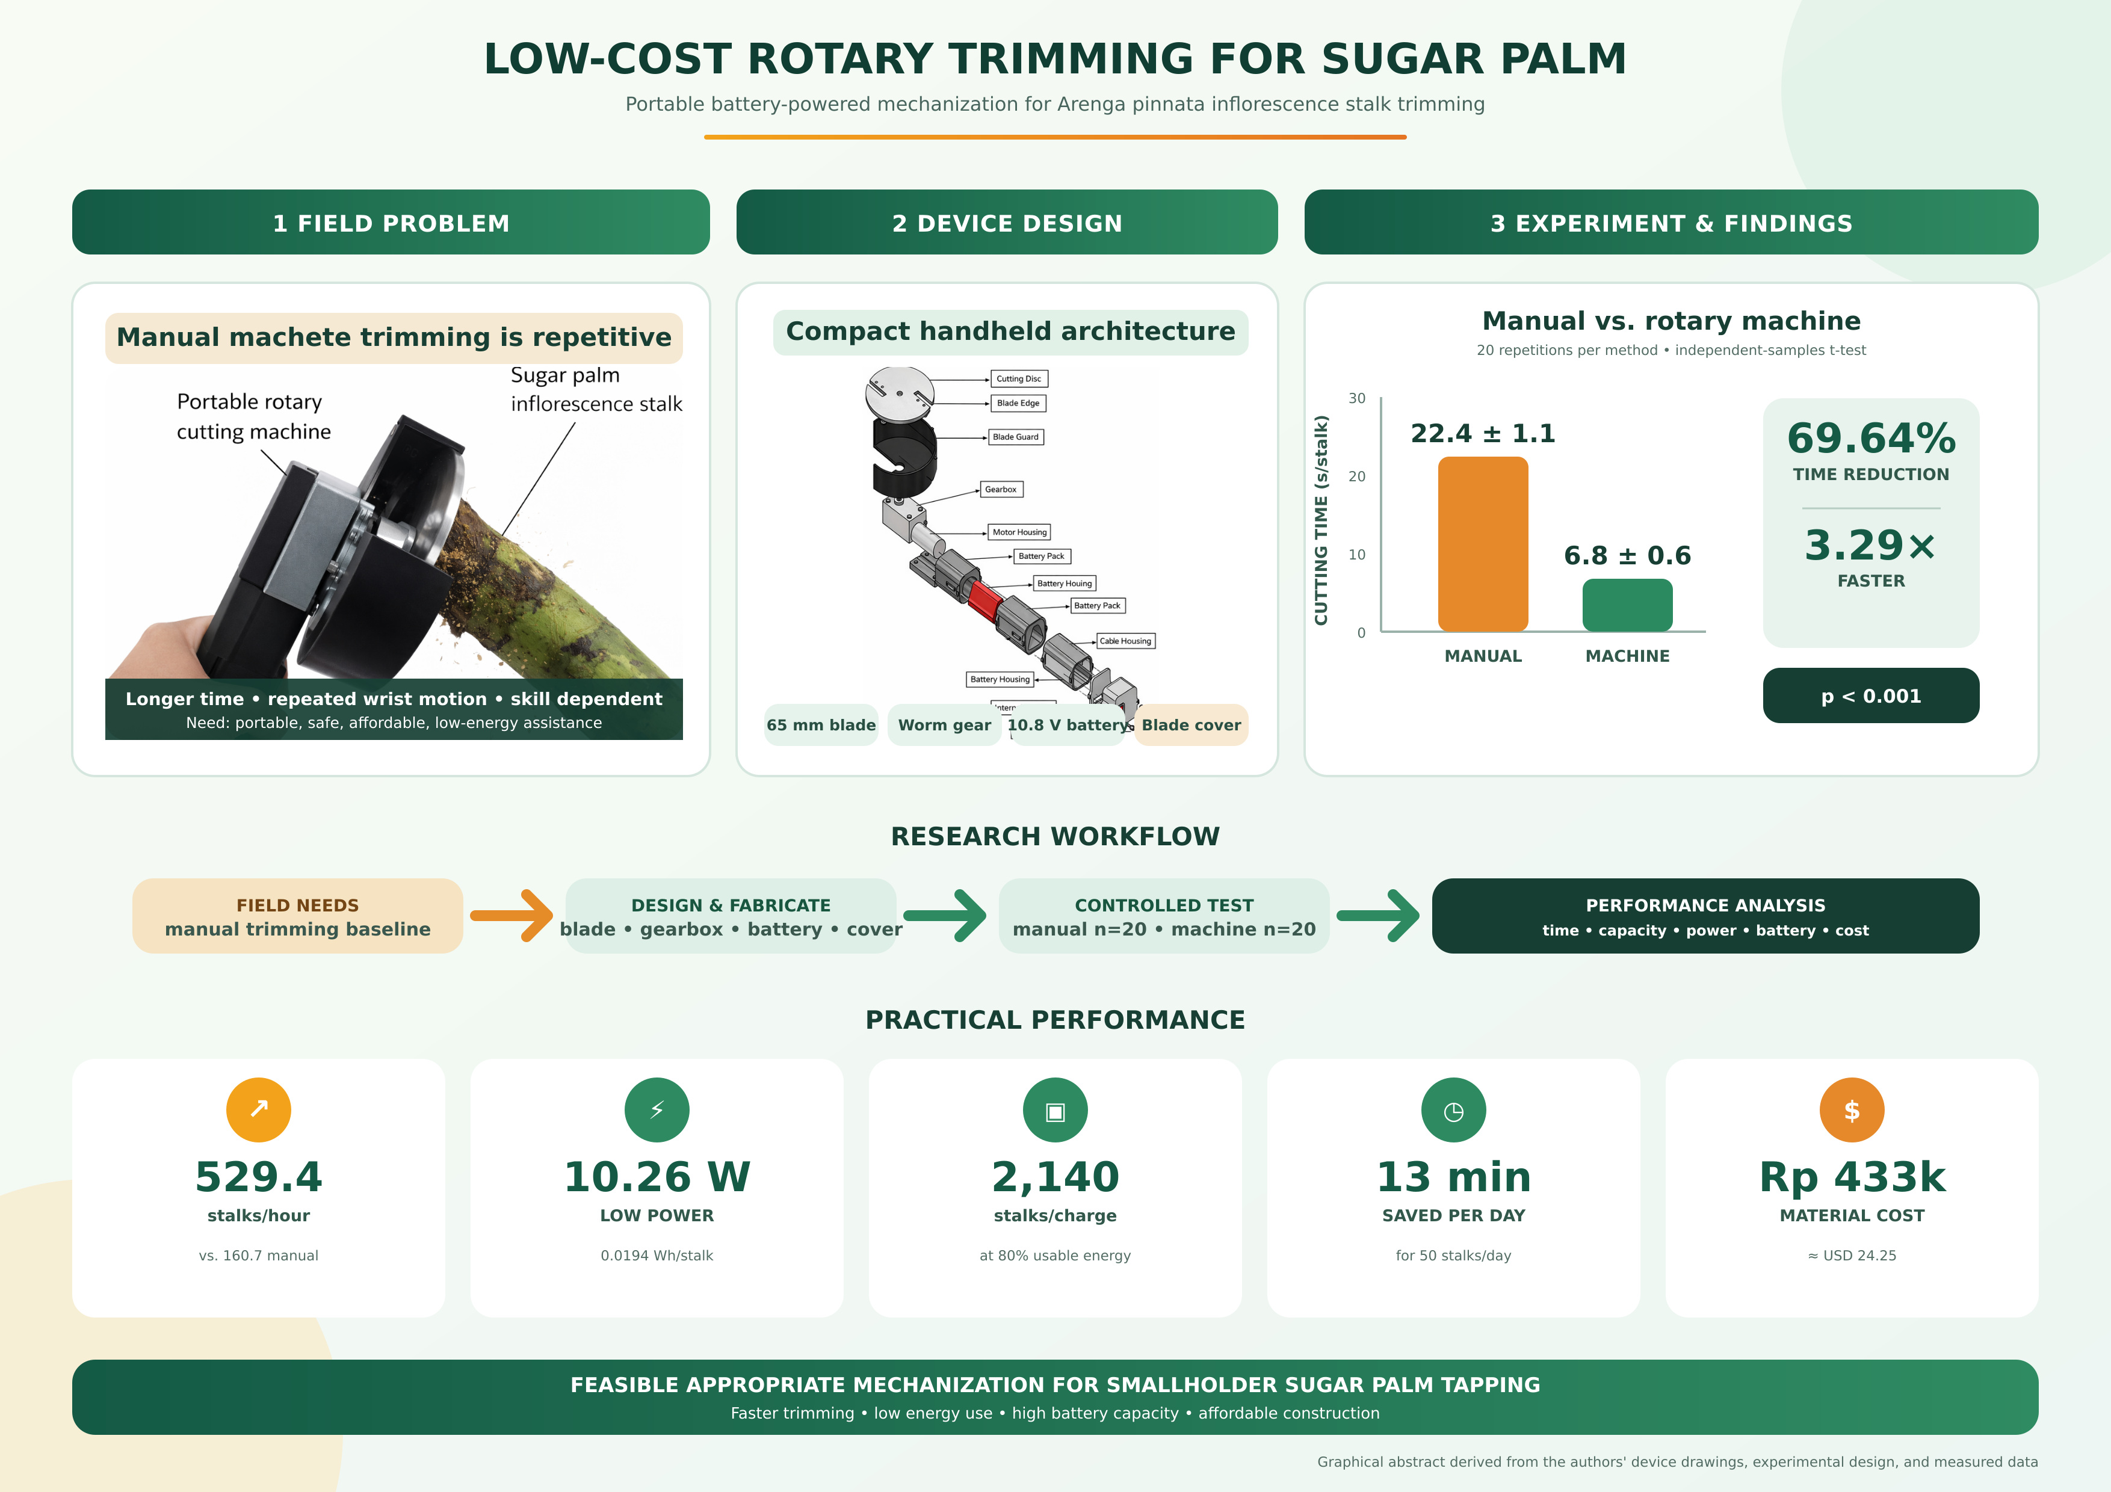Click the green arrow before Performance Analysis

click(x=1378, y=916)
